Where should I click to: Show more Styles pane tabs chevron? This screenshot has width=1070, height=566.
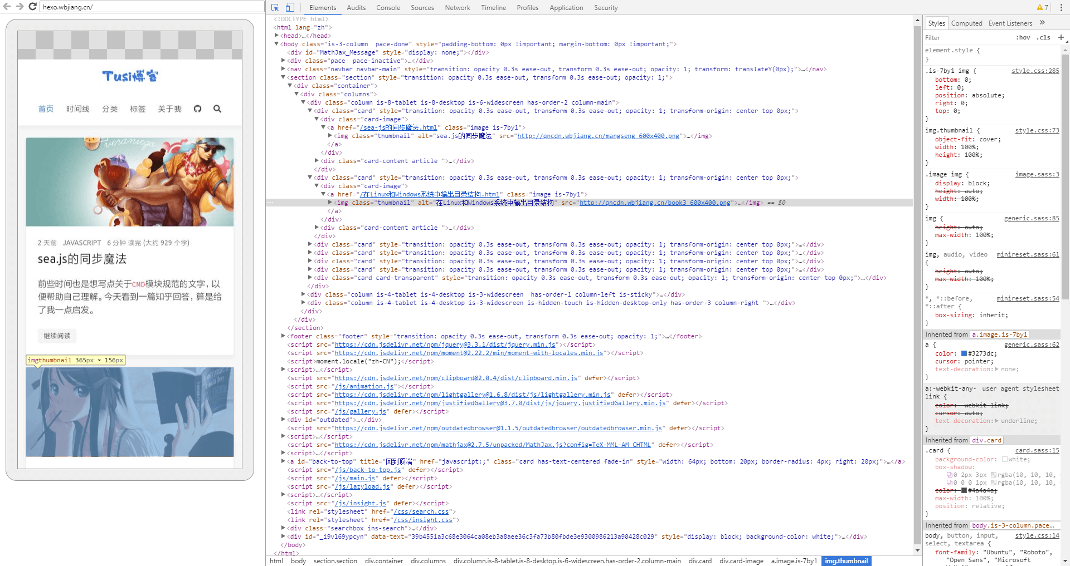[x=1042, y=23]
